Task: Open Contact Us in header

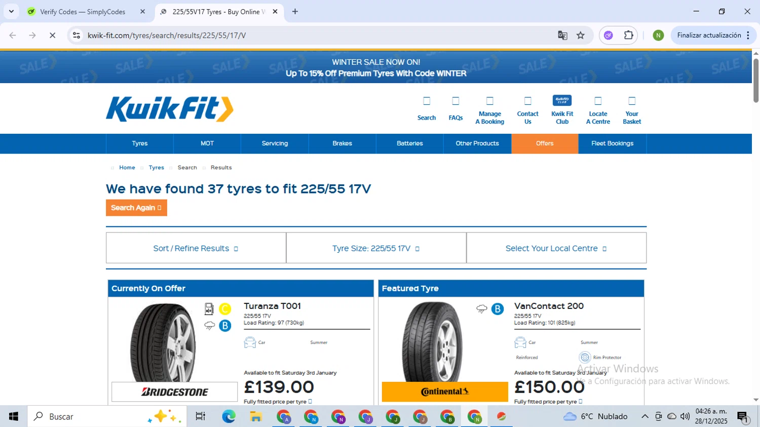Action: pos(527,110)
